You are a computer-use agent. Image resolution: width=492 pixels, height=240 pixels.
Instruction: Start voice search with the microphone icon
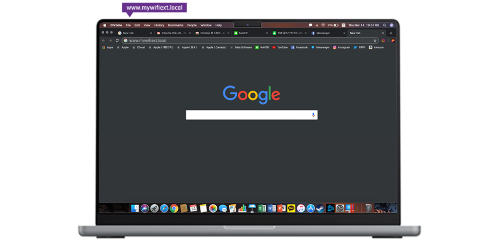coord(313,115)
